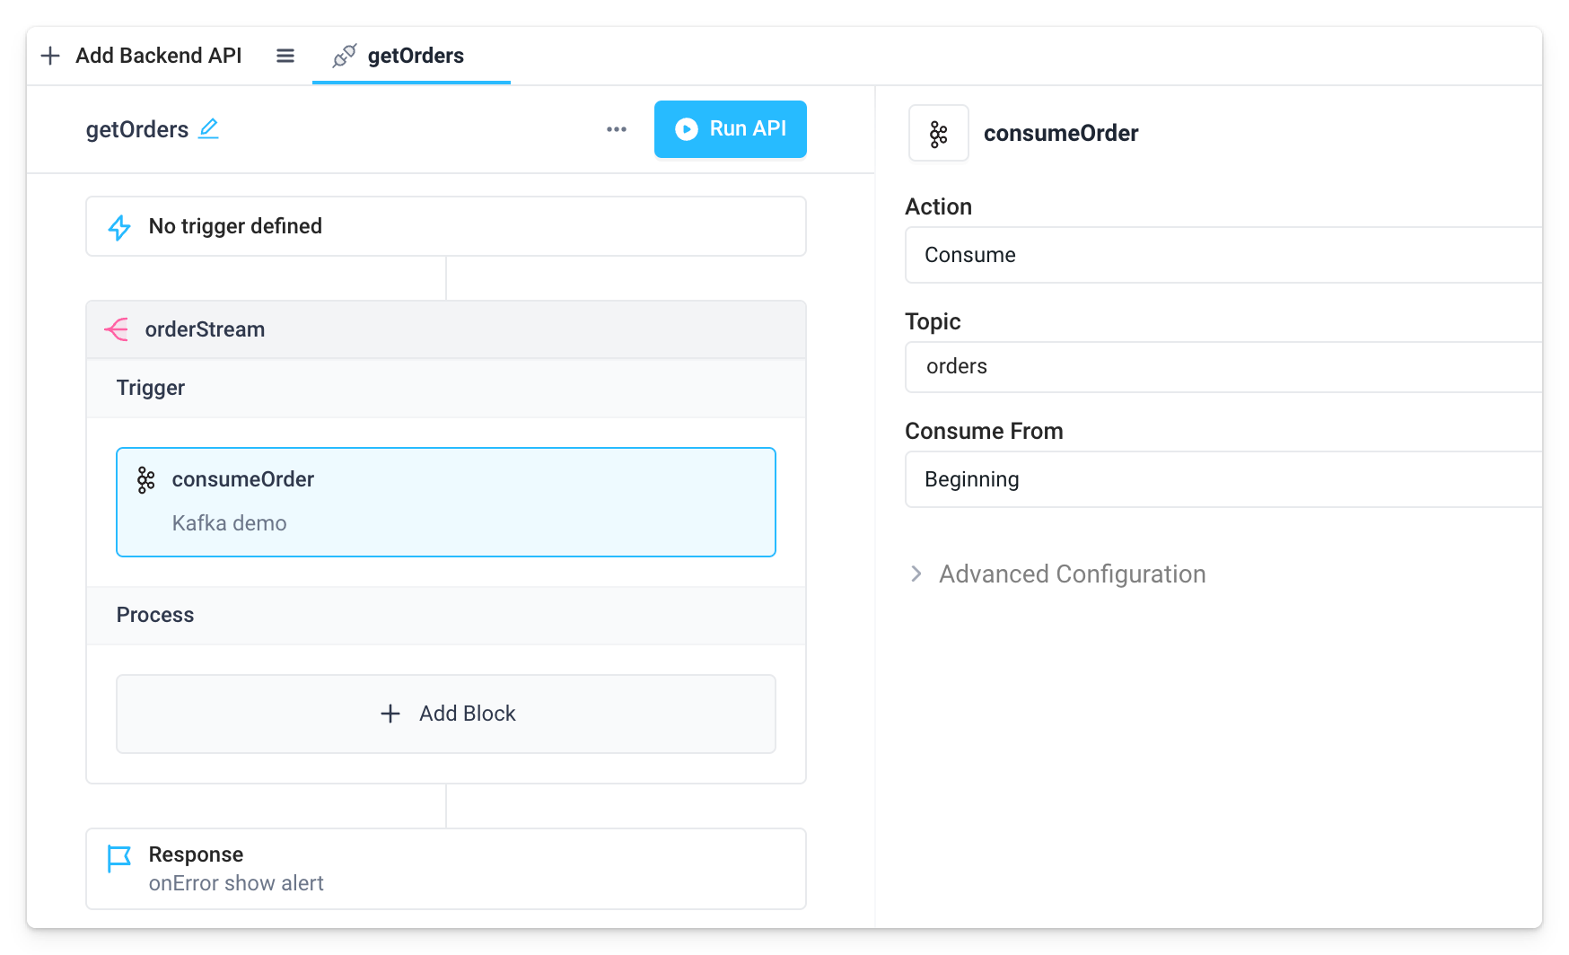Click the plug icon on the getOrders tab
This screenshot has width=1569, height=955.
pyautogui.click(x=343, y=55)
